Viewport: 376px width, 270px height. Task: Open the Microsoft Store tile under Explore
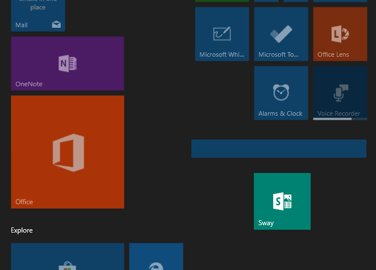pyautogui.click(x=68, y=256)
